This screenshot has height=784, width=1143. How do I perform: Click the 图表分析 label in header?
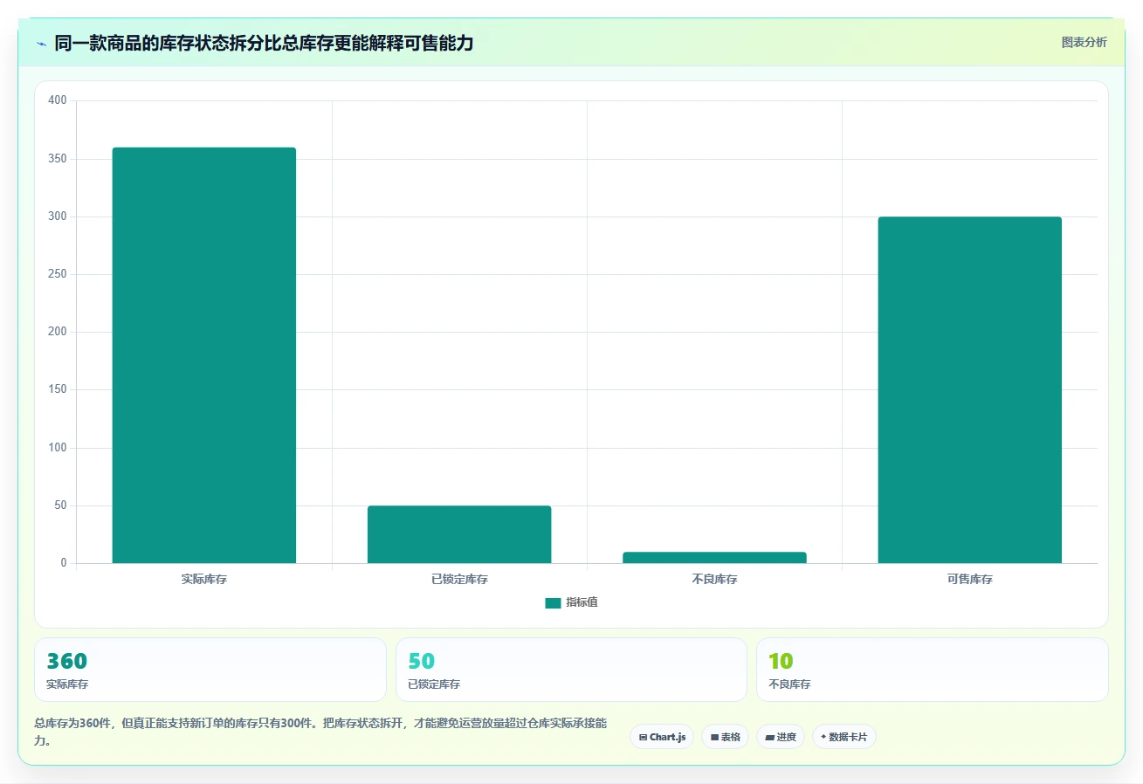point(1084,42)
